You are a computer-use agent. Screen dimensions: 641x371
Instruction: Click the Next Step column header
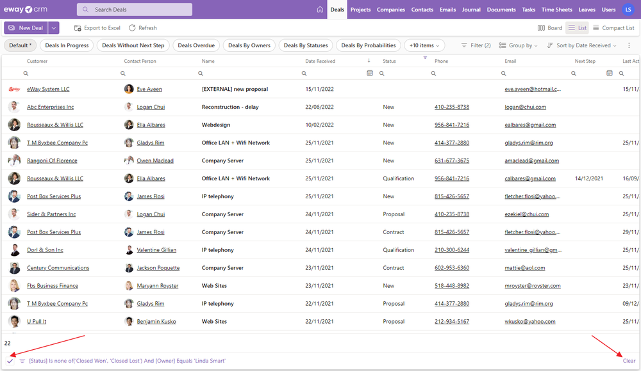(x=585, y=61)
